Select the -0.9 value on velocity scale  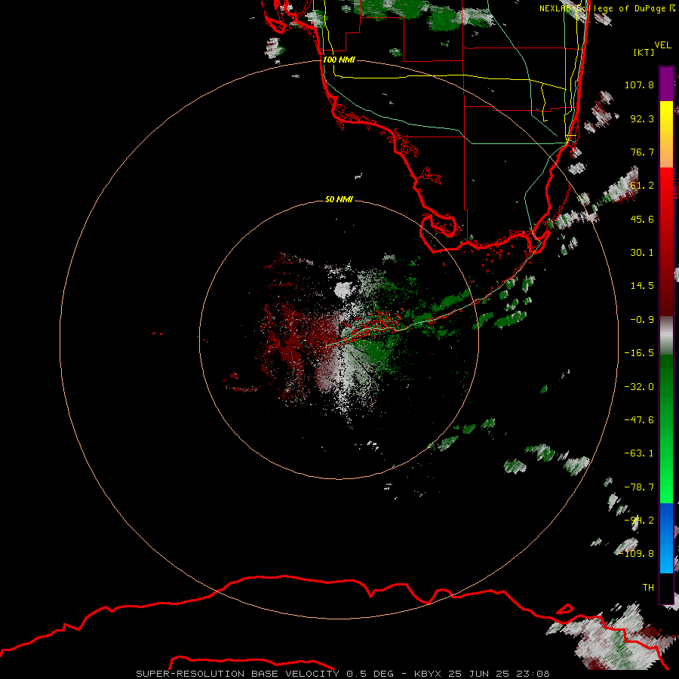point(642,320)
